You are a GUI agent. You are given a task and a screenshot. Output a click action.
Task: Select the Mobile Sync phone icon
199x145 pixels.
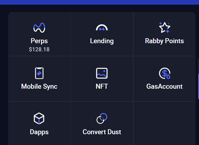[x=39, y=73]
